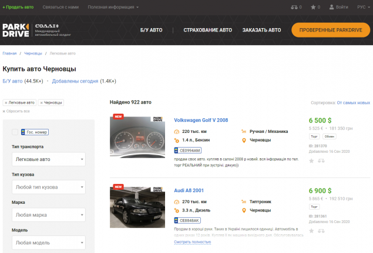Viewport: 373px width, 253px height.
Task: Remove the Черновцы filter tag
Action: click(x=41, y=102)
